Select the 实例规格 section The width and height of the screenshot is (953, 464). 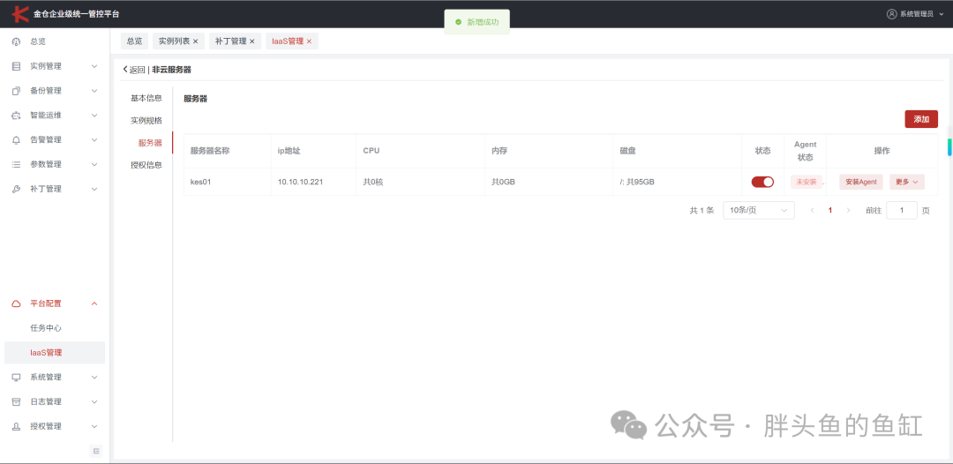(x=146, y=120)
